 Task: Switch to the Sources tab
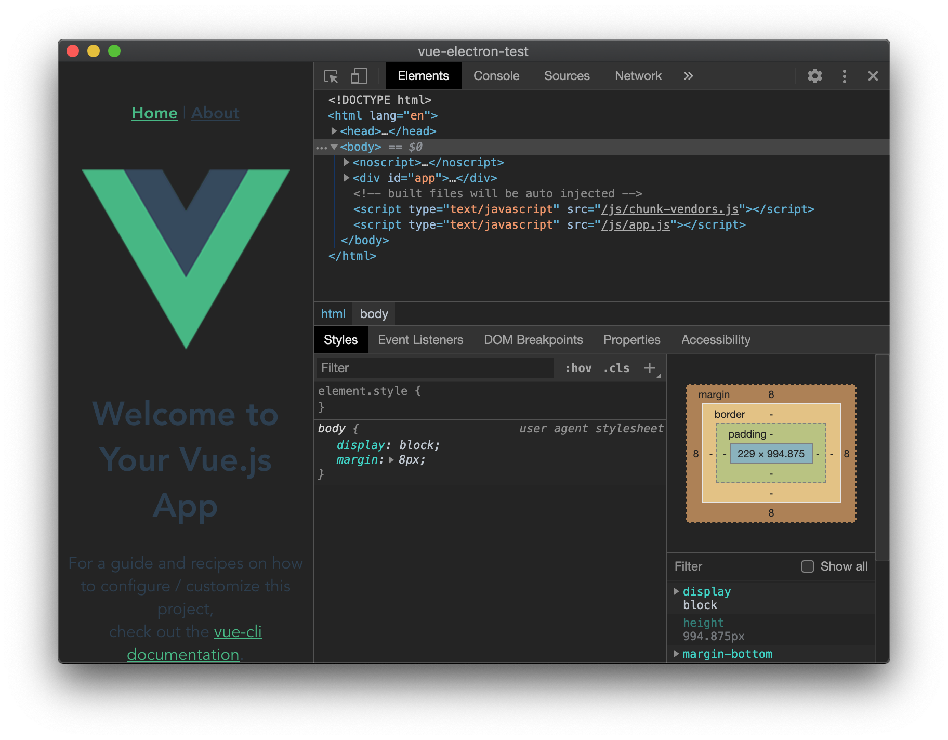pyautogui.click(x=567, y=76)
